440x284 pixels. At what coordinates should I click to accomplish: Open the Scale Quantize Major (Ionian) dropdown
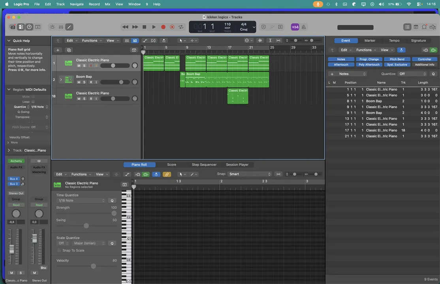89,243
